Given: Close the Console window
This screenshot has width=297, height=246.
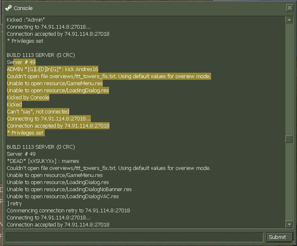Looking at the screenshot, I should (290, 8).
